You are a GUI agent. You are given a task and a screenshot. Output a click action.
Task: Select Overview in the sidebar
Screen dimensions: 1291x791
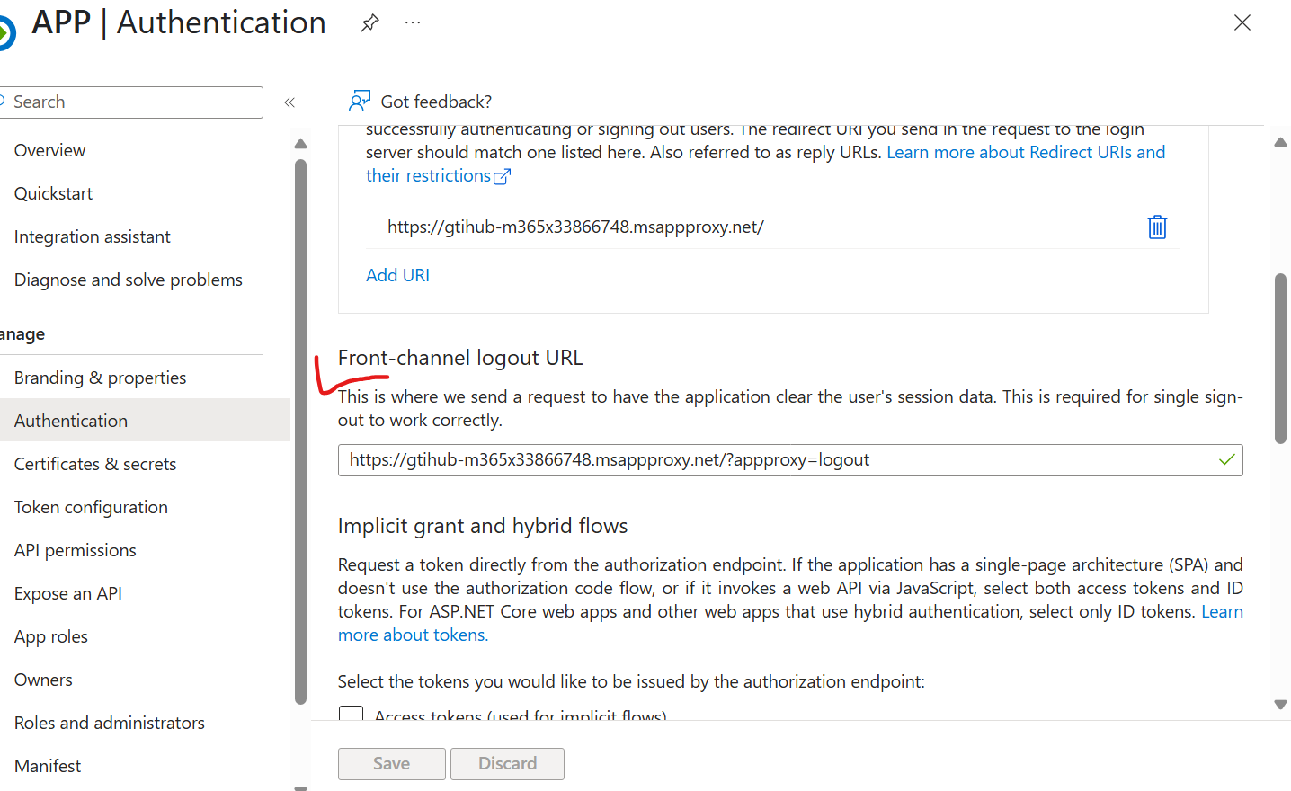pos(49,149)
